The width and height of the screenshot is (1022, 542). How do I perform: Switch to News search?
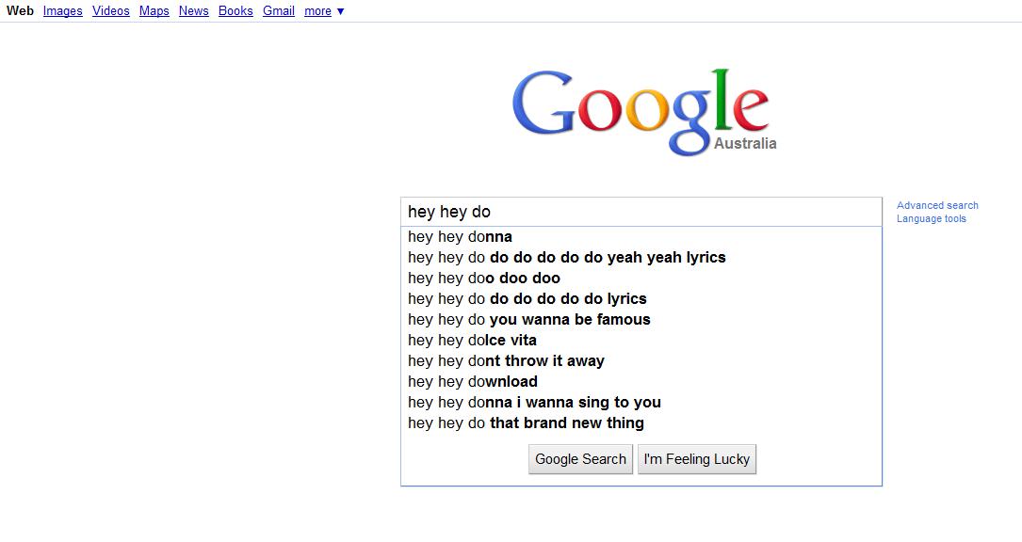[193, 11]
